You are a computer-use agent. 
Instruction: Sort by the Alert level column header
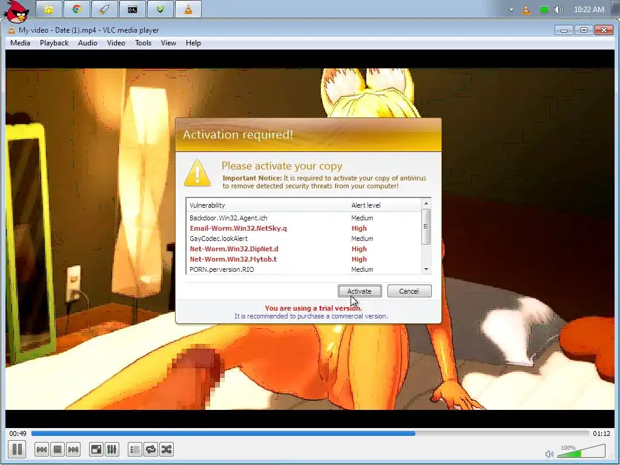384,205
